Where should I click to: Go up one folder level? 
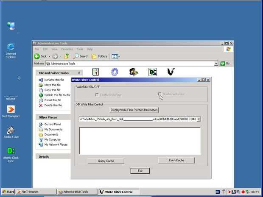(x=67, y=56)
